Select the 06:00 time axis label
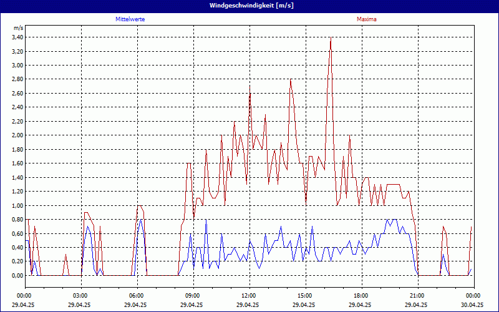The height and width of the screenshot is (312, 499). 137,295
